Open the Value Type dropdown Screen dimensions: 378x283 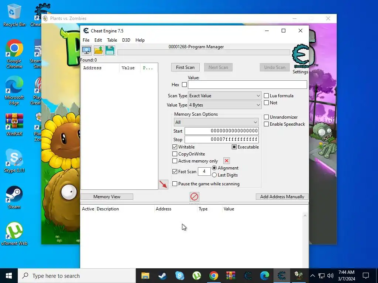224,105
